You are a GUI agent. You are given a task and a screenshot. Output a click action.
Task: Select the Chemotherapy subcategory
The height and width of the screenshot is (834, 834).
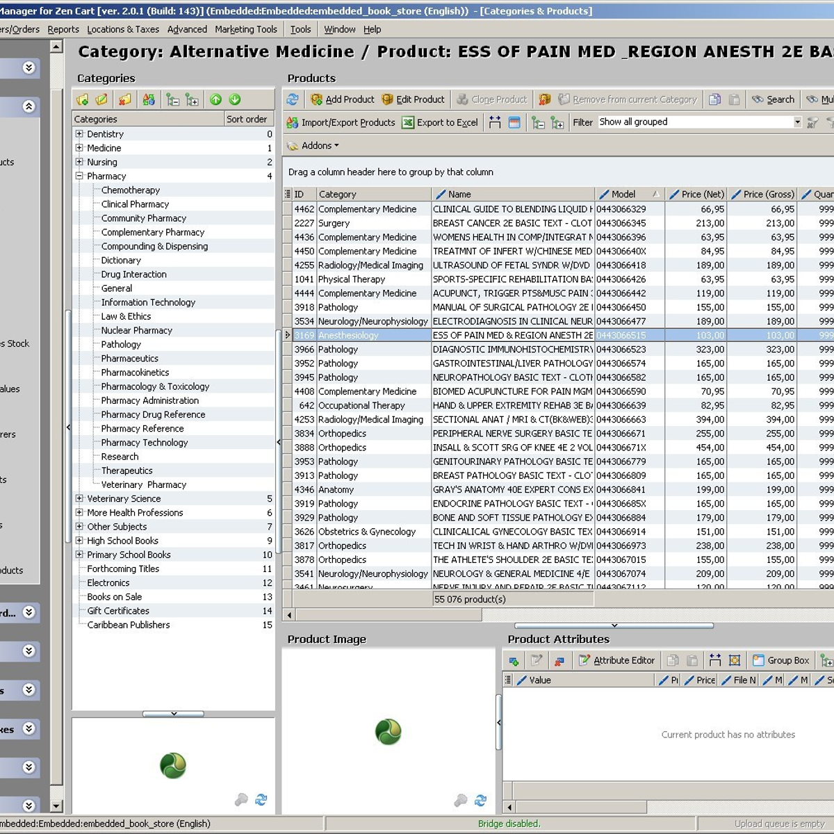(131, 190)
